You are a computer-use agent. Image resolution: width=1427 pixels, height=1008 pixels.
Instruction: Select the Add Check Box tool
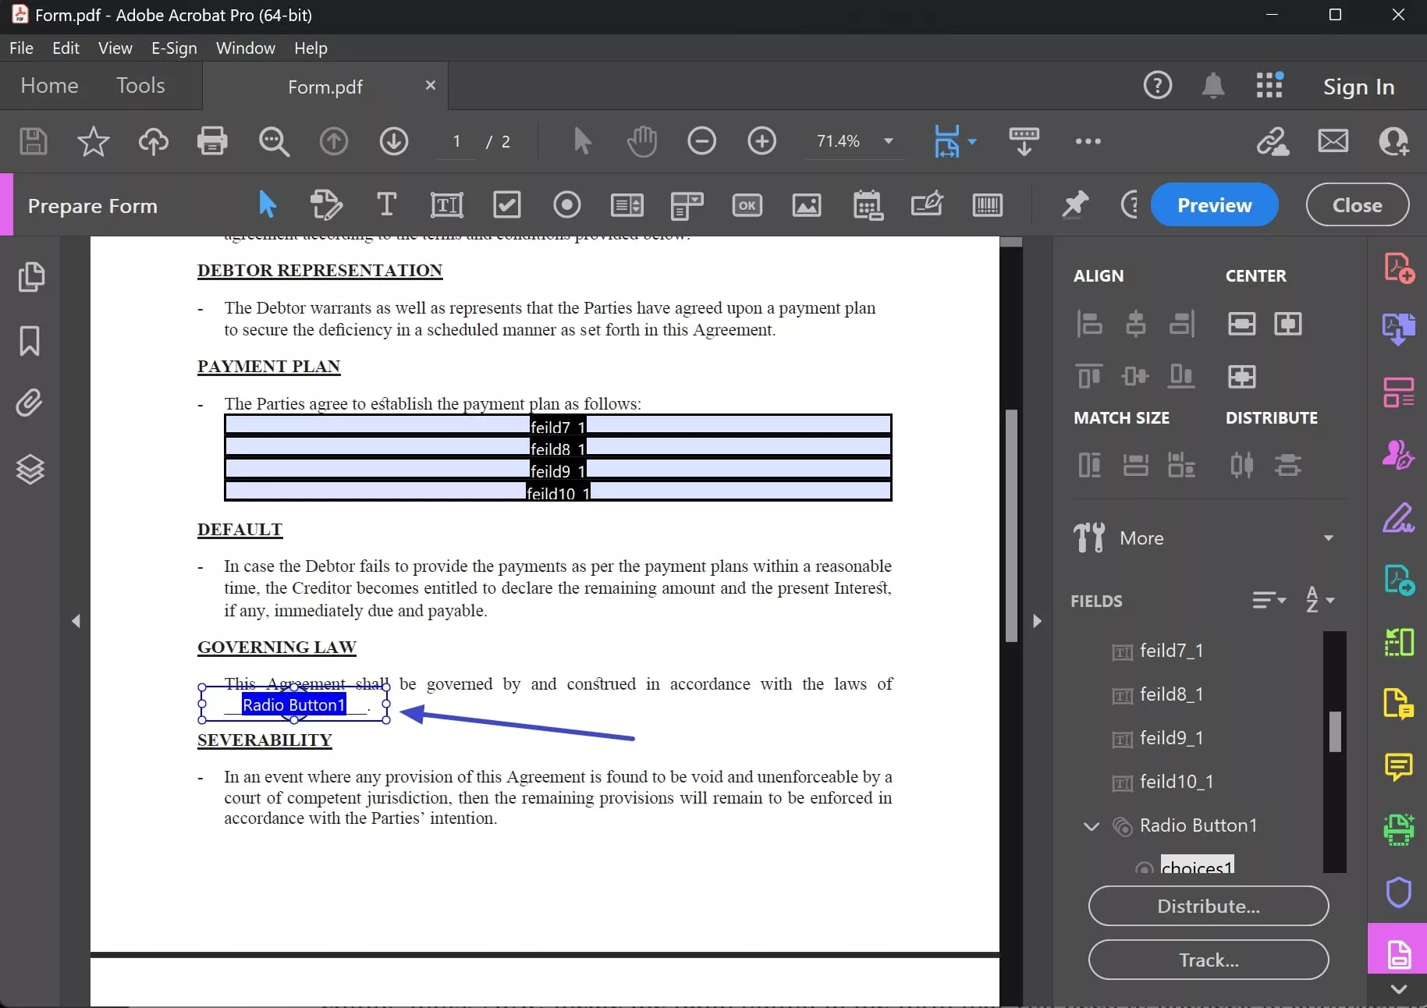tap(507, 205)
